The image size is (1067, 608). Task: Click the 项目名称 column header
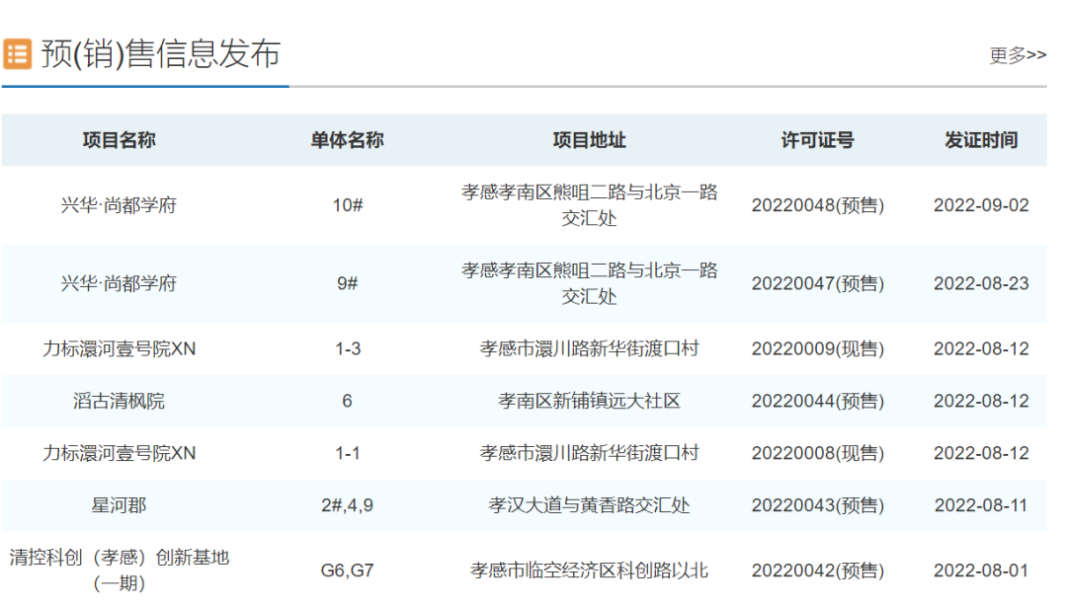pos(119,140)
